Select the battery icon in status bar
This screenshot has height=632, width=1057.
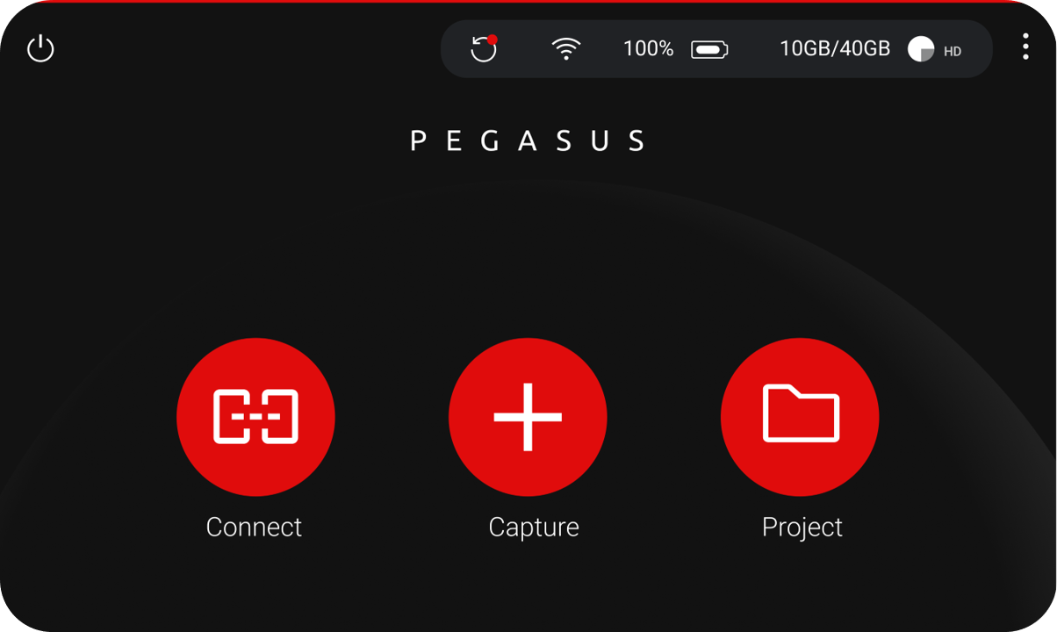(x=709, y=49)
